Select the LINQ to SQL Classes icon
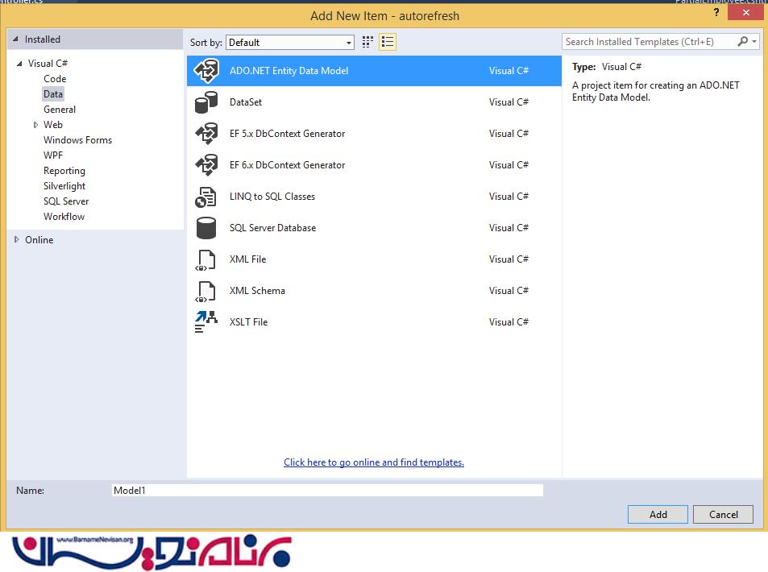768x572 pixels. tap(206, 197)
